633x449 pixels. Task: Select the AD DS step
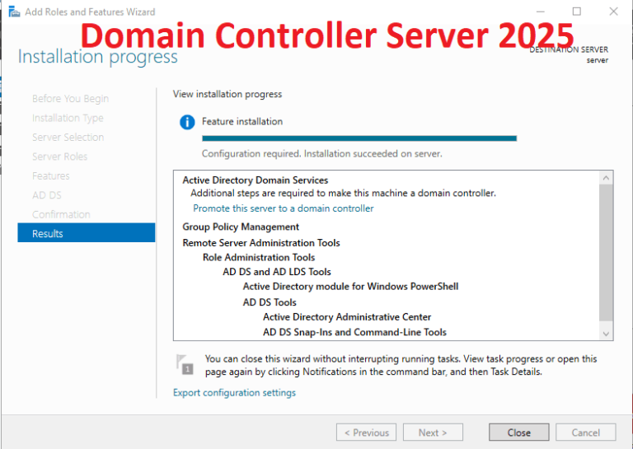[47, 195]
